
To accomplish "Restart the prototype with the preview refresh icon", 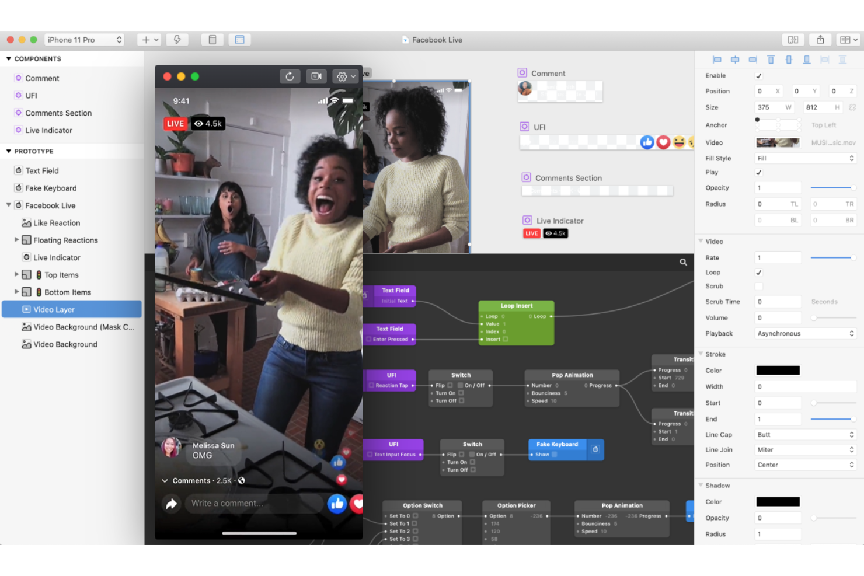I will (x=290, y=76).
